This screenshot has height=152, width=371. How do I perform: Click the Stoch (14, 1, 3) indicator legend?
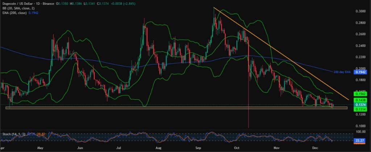point(14,134)
